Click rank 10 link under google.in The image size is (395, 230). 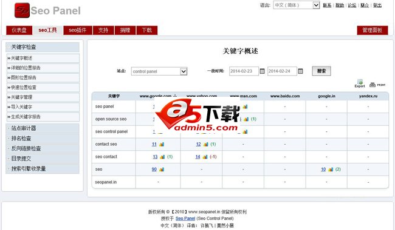(323, 169)
